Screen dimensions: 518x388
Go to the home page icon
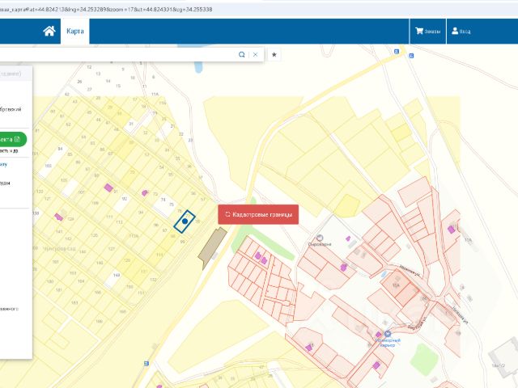click(x=49, y=31)
